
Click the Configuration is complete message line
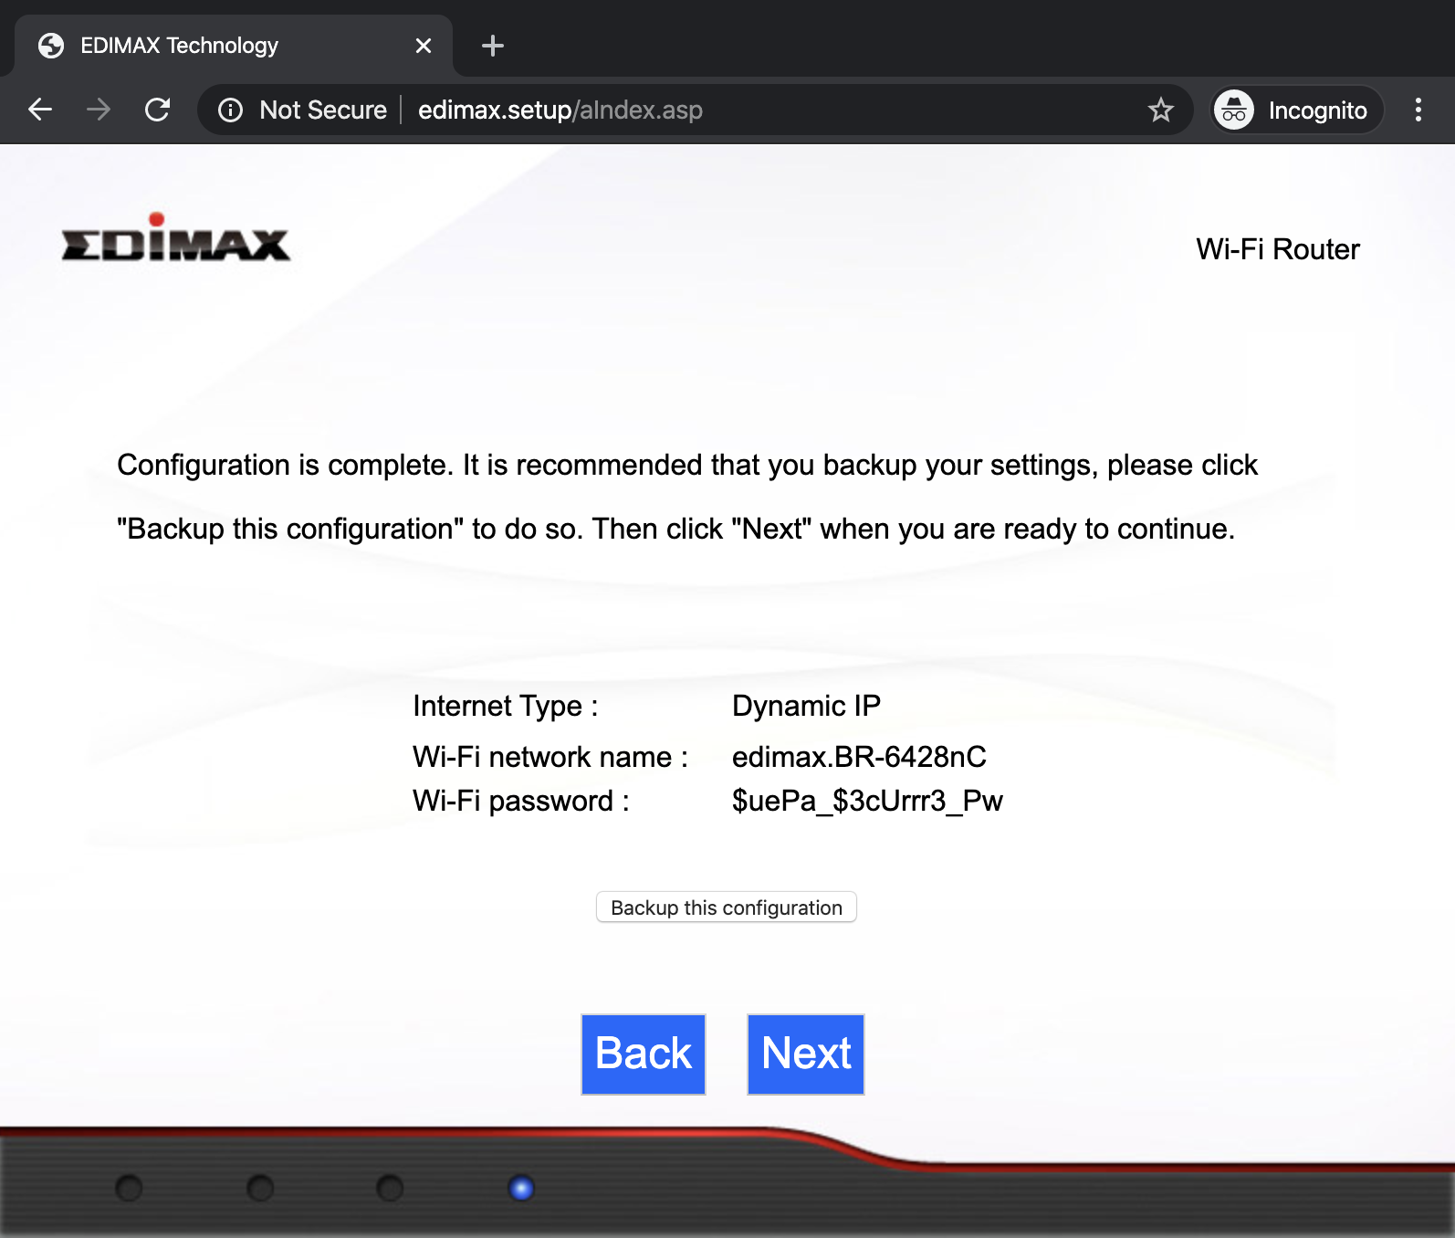(687, 465)
